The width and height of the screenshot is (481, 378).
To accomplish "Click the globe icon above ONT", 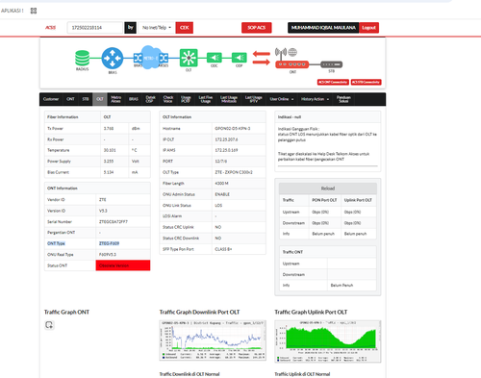I will point(292,52).
